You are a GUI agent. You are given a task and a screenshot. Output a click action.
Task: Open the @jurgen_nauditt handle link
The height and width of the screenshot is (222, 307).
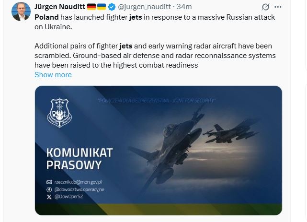click(x=145, y=7)
